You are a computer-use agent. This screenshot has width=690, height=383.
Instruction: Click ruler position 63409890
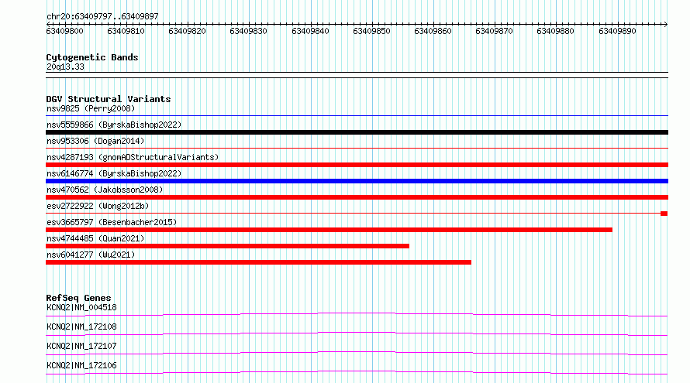pyautogui.click(x=617, y=31)
